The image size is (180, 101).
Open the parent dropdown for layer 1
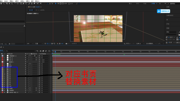(x=45, y=56)
